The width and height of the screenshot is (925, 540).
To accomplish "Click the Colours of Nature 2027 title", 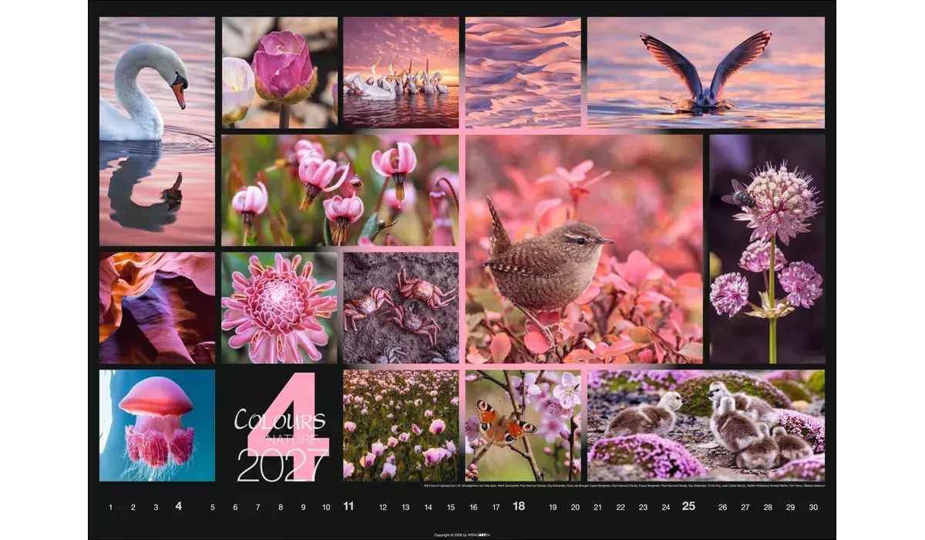I will (280, 445).
